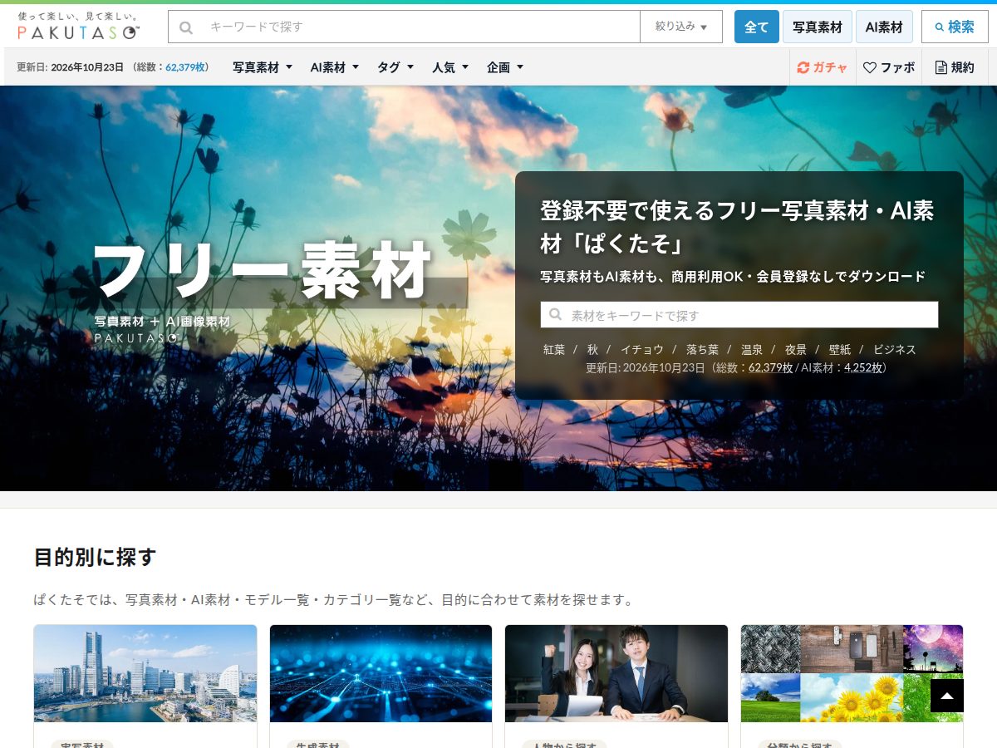Image resolution: width=997 pixels, height=748 pixels.
Task: Open the blue digital network image card
Action: (x=381, y=673)
